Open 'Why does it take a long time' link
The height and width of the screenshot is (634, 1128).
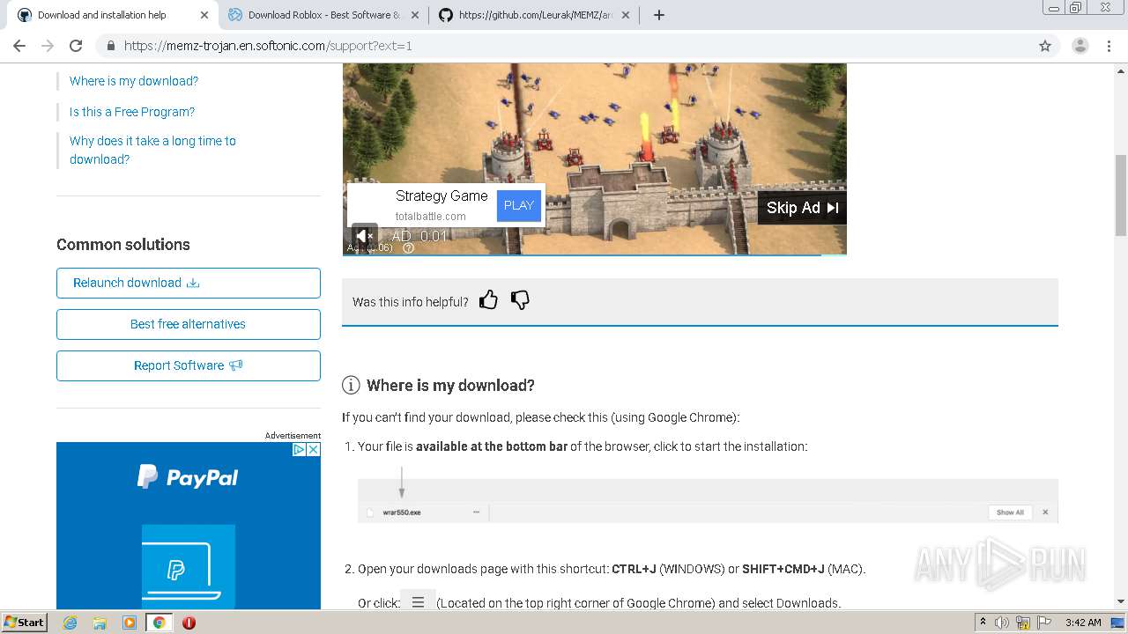(152, 150)
